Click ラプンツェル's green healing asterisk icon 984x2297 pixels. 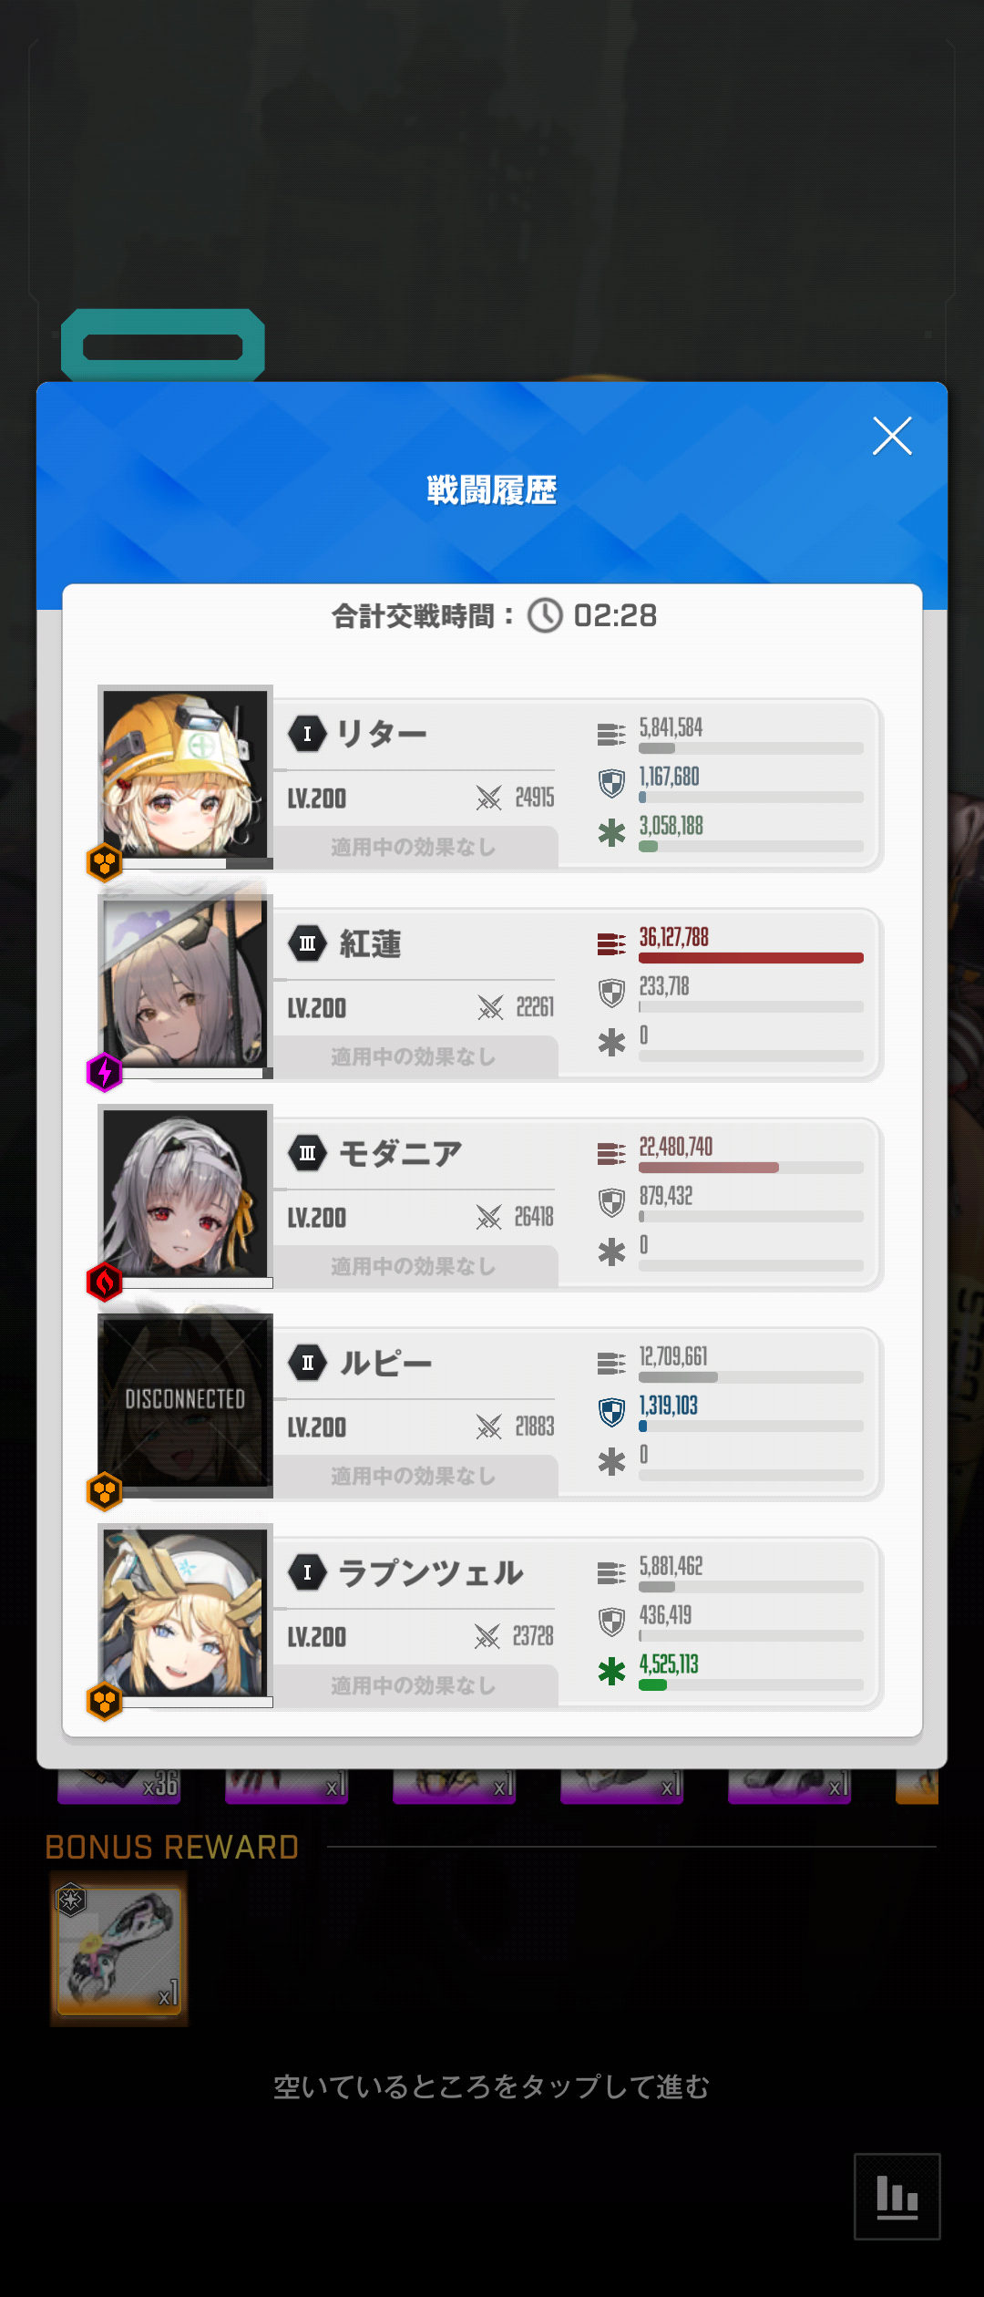point(611,1672)
